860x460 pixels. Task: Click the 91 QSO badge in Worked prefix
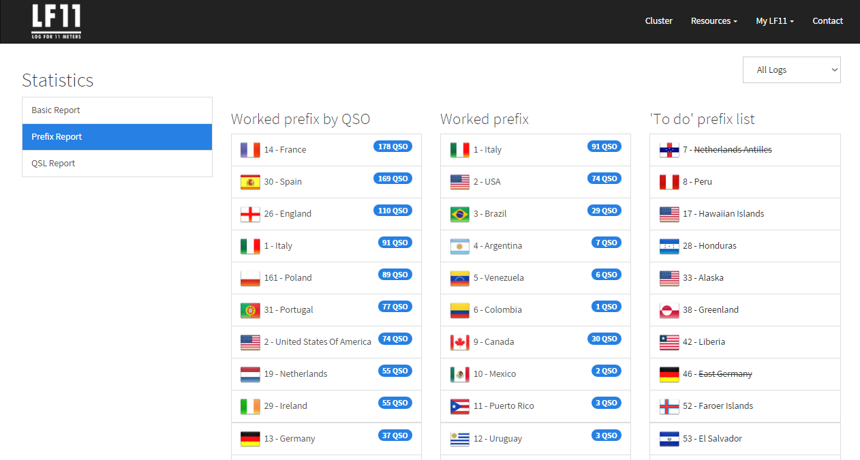[x=604, y=147]
